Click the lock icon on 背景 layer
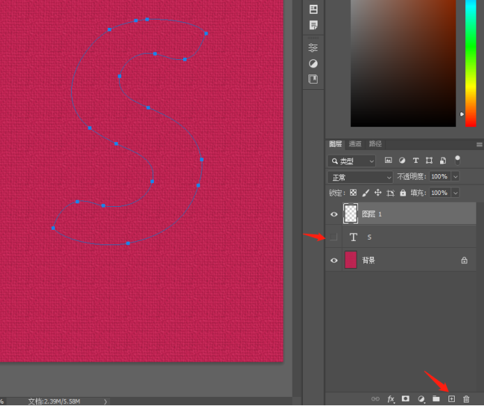This screenshot has height=406, width=484. 464,260
